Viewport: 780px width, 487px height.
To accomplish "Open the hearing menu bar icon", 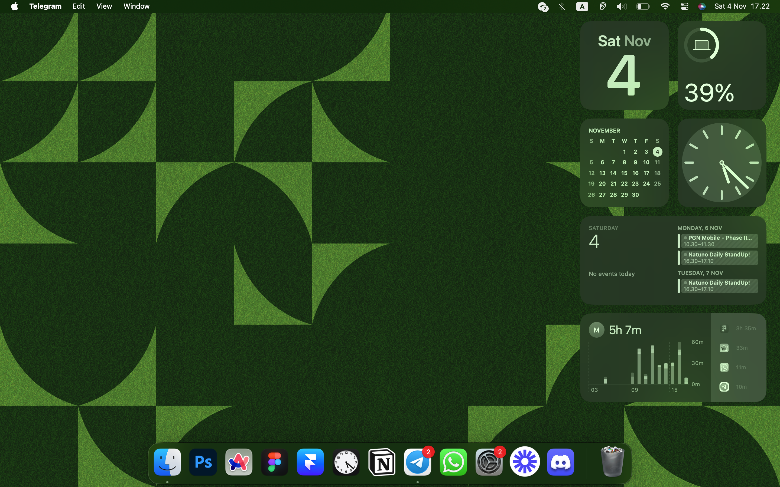I will click(x=602, y=6).
